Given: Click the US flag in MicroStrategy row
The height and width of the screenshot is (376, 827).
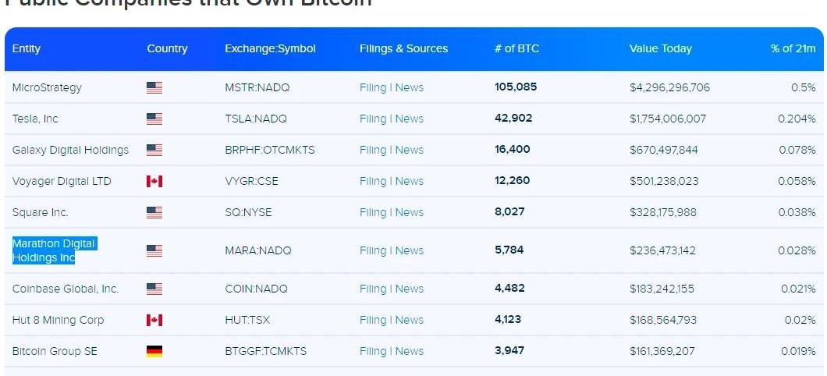Looking at the screenshot, I should pos(154,87).
